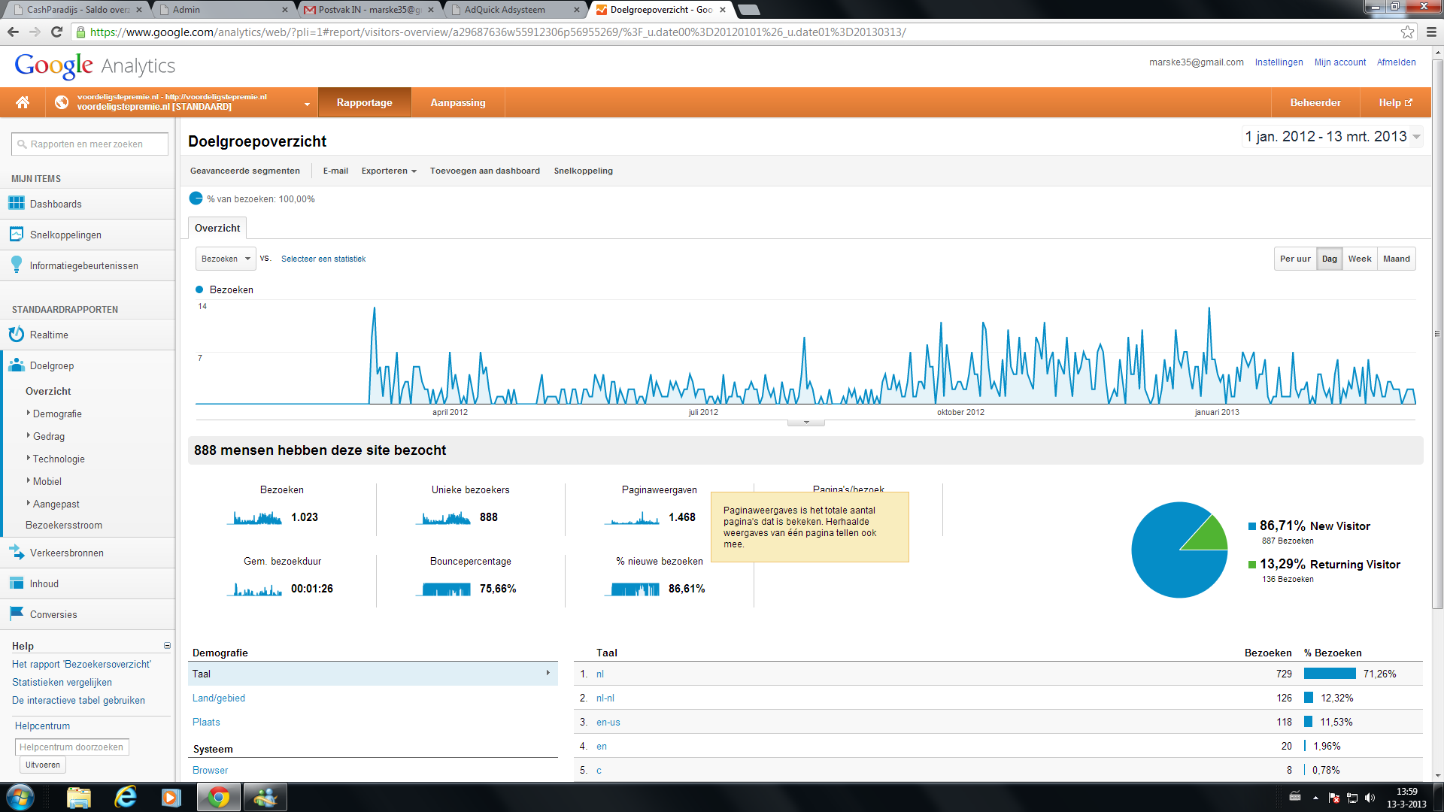The height and width of the screenshot is (812, 1444).
Task: Open the Rapportage tab
Action: (x=365, y=102)
